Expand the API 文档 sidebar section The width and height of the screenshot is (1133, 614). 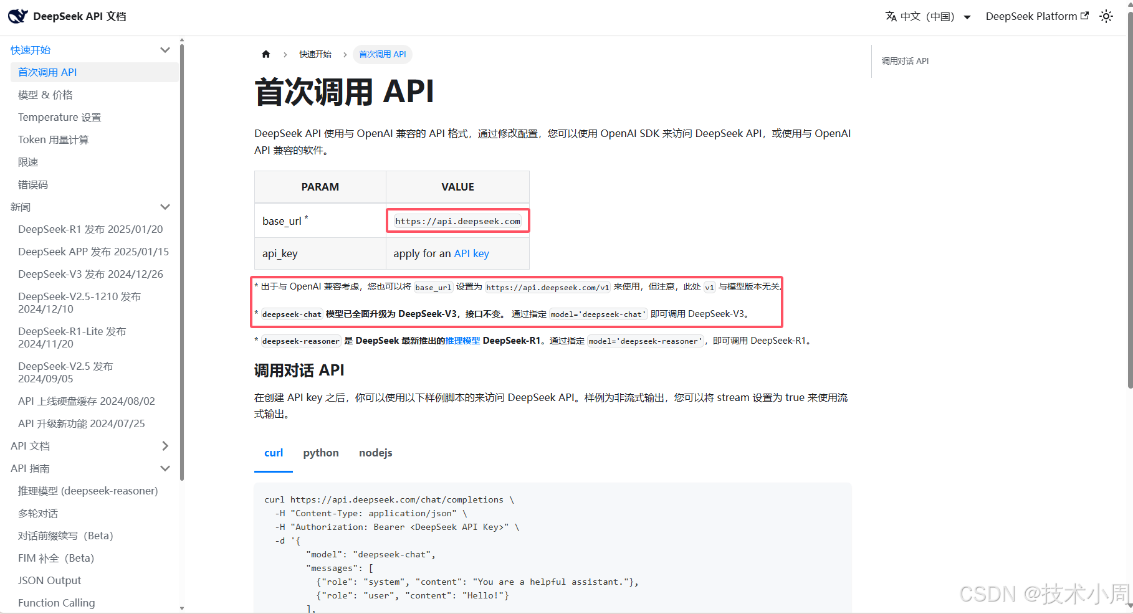(x=165, y=446)
